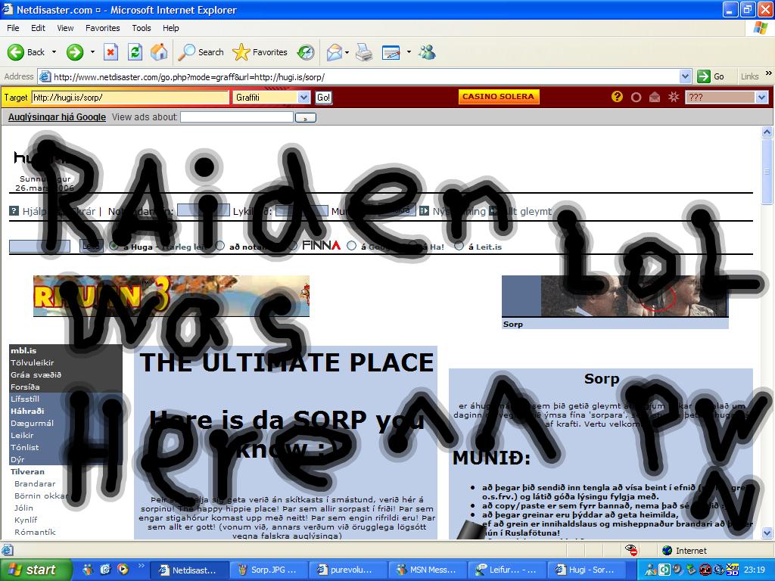
Task: Open the Tónlist sidebar link
Action: click(x=25, y=447)
